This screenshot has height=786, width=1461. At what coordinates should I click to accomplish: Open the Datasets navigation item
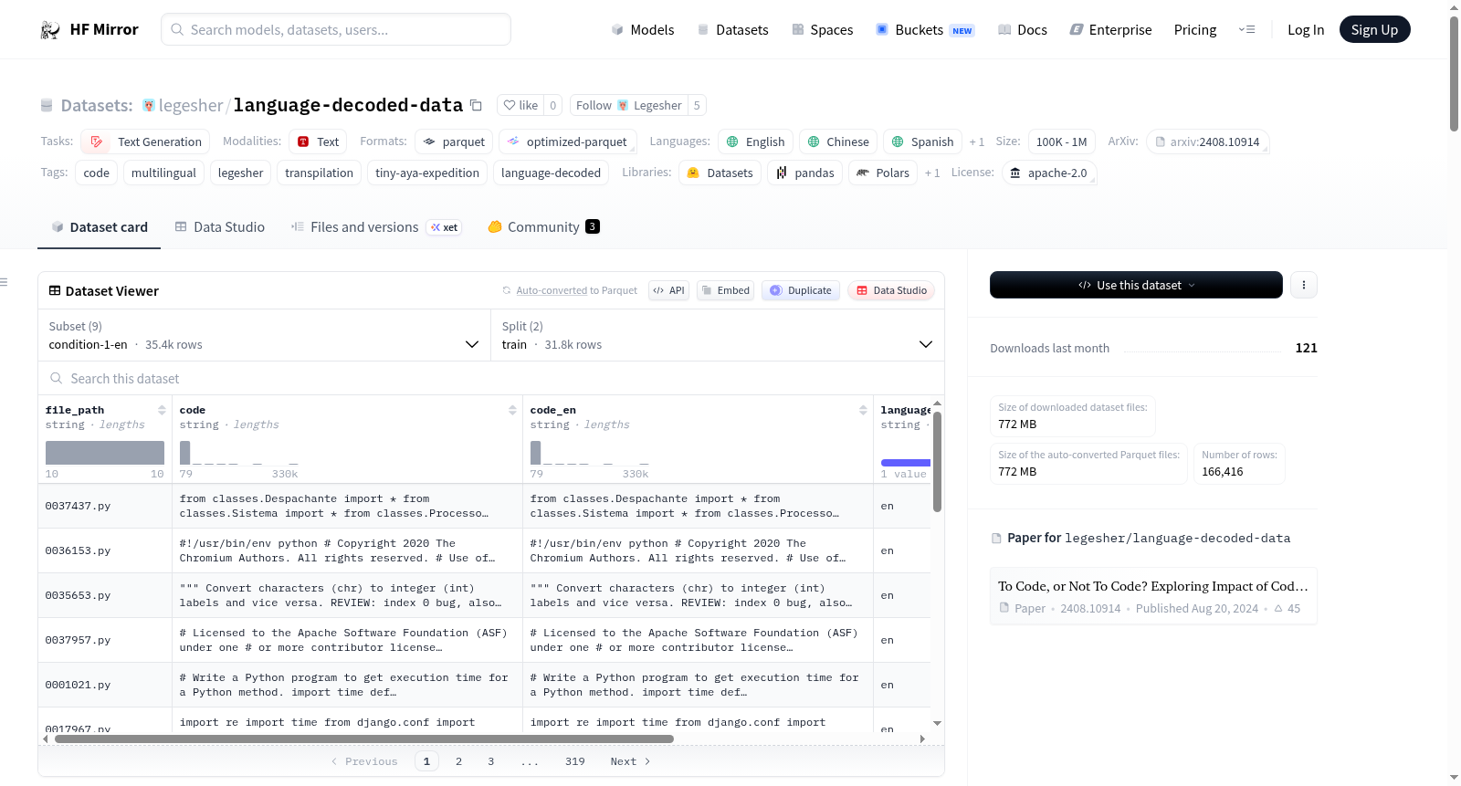point(732,30)
